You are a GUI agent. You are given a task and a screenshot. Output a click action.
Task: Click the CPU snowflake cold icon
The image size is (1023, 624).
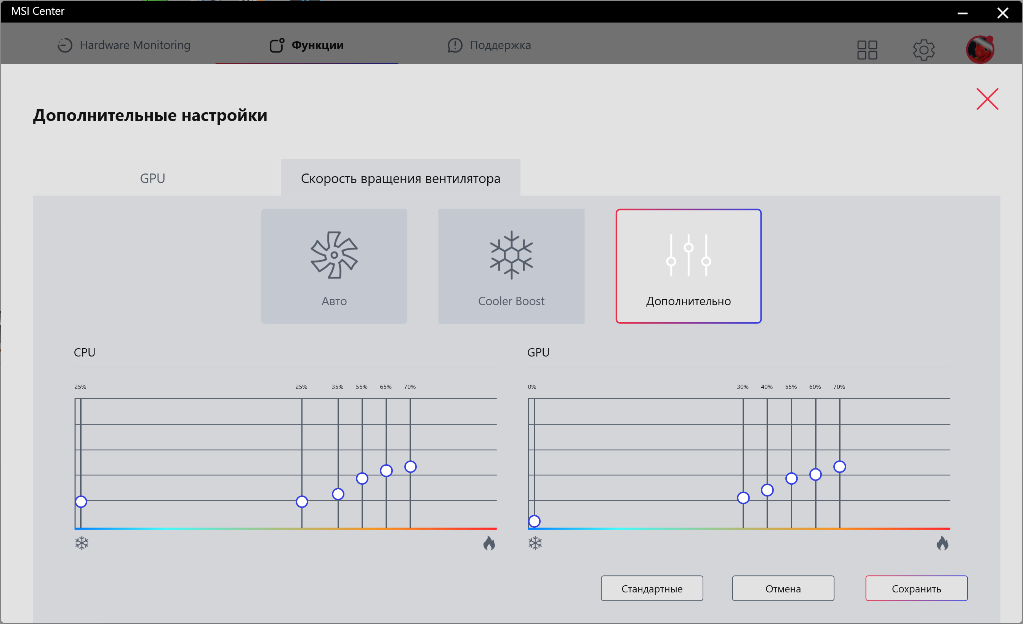[82, 543]
